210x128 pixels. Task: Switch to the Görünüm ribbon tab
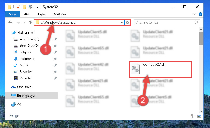(60, 14)
